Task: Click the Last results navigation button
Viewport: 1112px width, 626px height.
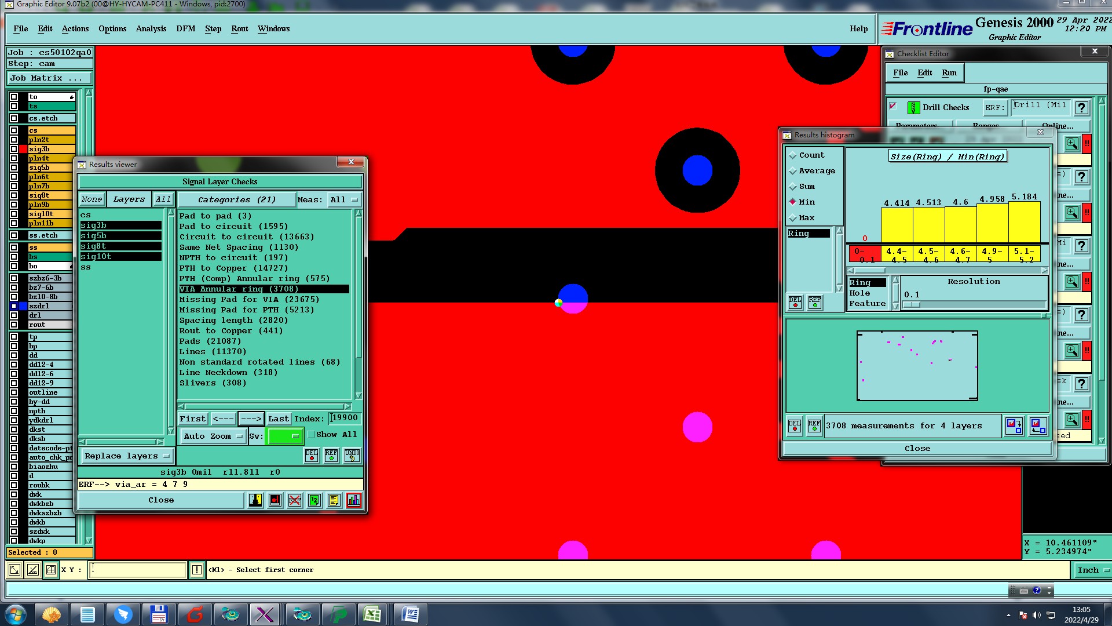Action: pyautogui.click(x=278, y=418)
